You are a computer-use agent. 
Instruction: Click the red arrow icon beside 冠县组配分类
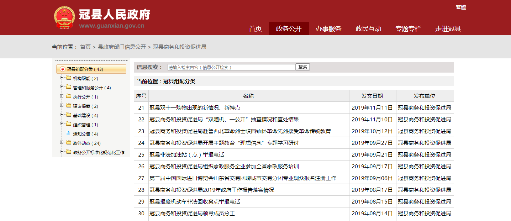pyautogui.click(x=63, y=69)
